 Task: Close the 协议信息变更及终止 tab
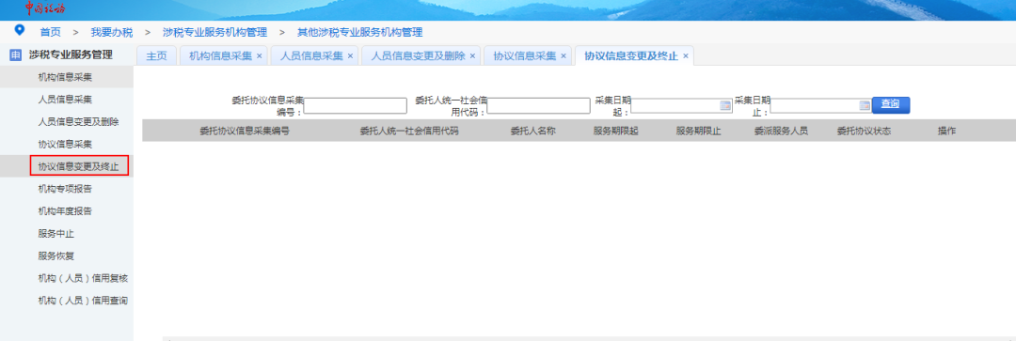click(686, 56)
